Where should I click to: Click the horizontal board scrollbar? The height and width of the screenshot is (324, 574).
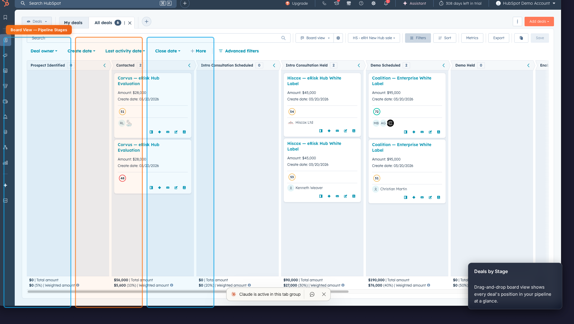pos(188,292)
